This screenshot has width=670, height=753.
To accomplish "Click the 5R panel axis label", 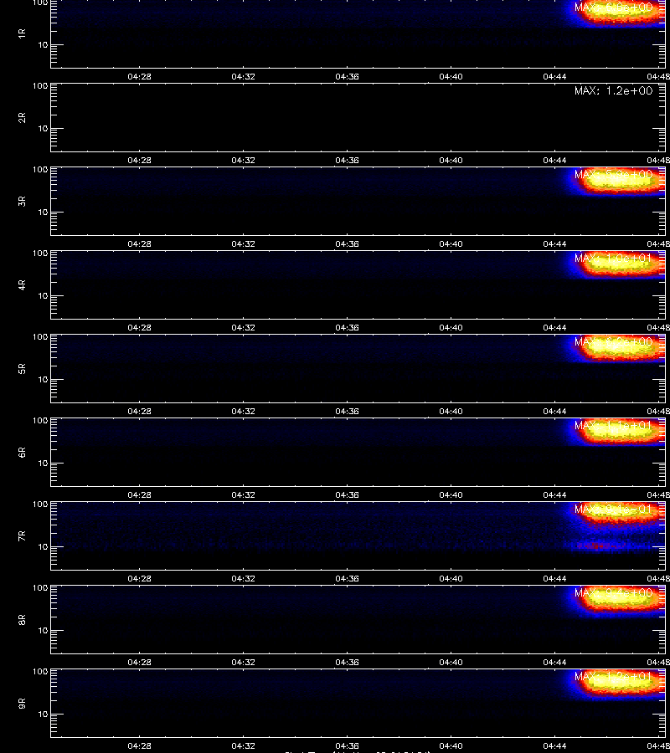I will pos(22,369).
